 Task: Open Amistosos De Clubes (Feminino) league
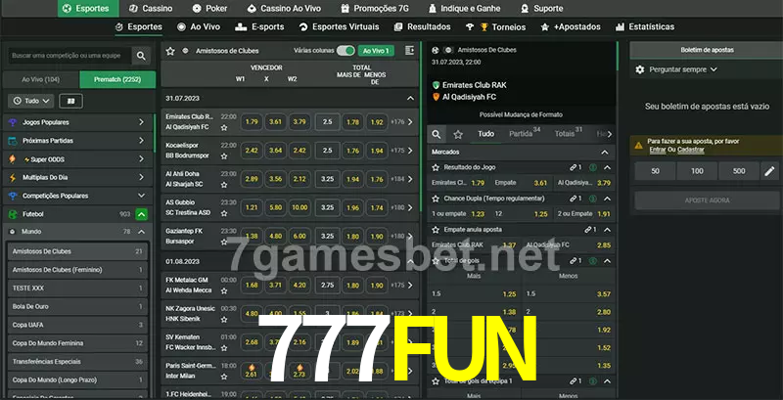click(77, 270)
